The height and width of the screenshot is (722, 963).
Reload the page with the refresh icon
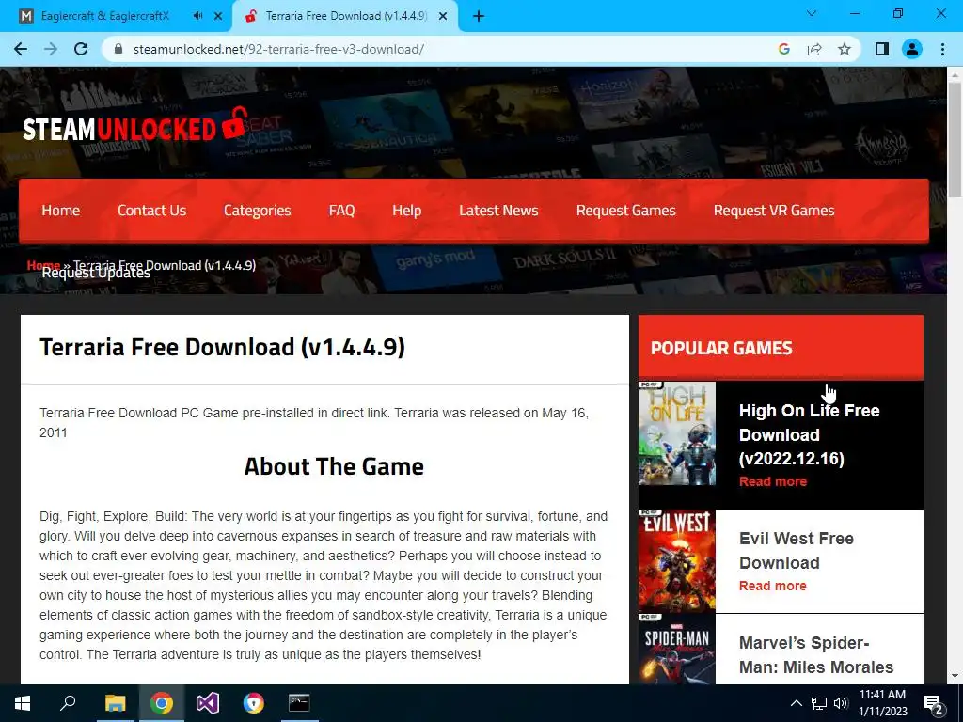[81, 49]
